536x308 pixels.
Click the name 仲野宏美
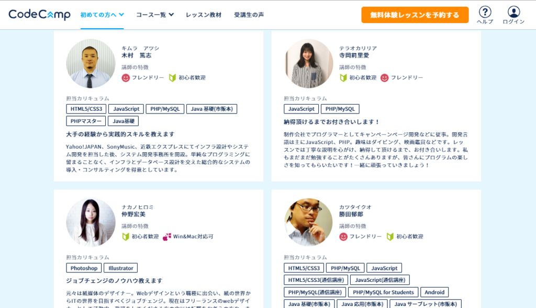(x=133, y=214)
